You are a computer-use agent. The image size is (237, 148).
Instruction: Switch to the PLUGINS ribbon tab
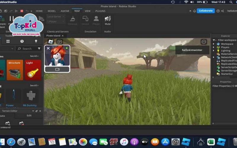click(x=100, y=11)
